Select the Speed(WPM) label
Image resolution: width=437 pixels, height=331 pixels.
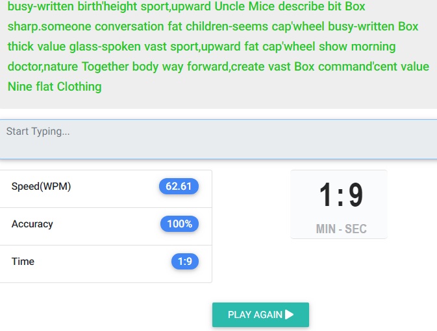[41, 187]
